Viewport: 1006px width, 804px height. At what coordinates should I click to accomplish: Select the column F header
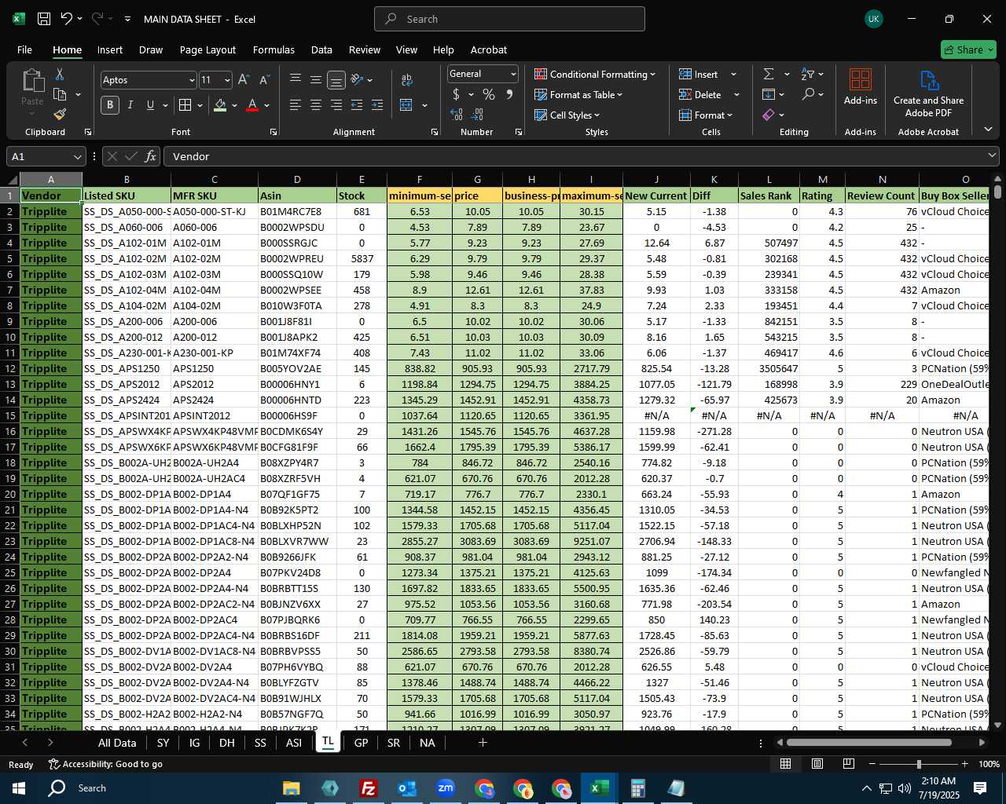[419, 180]
